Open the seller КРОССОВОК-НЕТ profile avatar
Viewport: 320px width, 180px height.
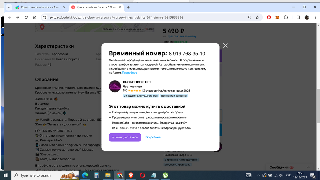pos(115,86)
